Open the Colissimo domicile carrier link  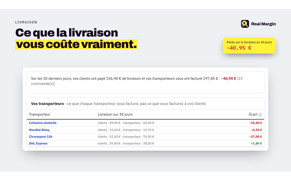pyautogui.click(x=43, y=123)
